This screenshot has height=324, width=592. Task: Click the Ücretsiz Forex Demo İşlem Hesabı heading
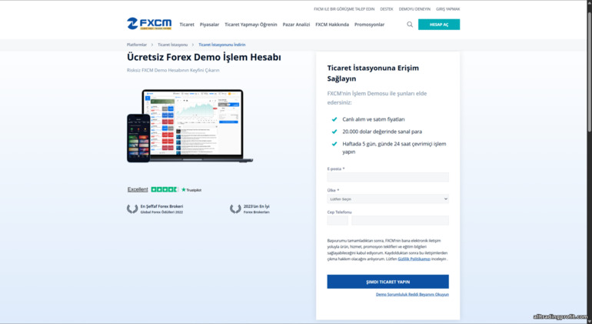coord(204,58)
